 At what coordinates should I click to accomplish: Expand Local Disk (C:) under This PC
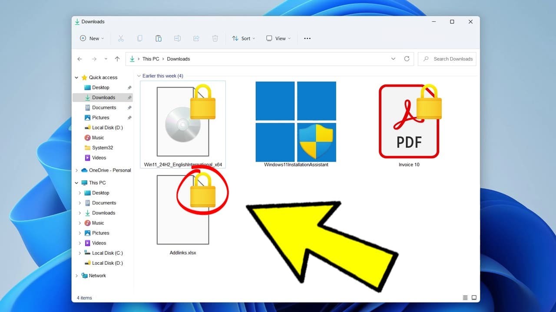pos(79,253)
